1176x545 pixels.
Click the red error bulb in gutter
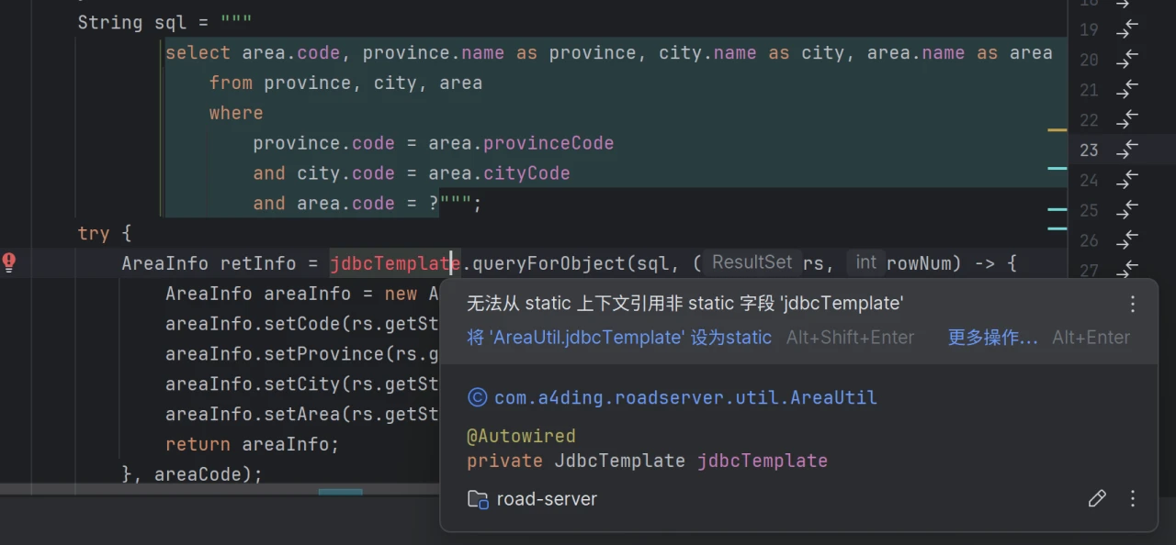(x=9, y=263)
